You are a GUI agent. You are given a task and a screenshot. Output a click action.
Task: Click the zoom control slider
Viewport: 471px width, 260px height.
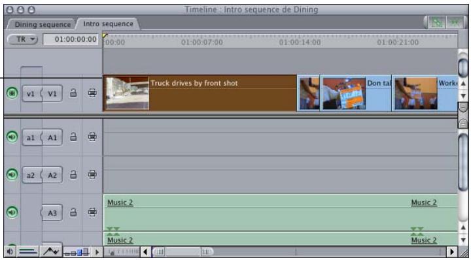point(122,252)
